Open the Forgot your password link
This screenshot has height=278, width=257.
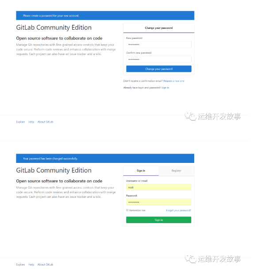[179, 210]
